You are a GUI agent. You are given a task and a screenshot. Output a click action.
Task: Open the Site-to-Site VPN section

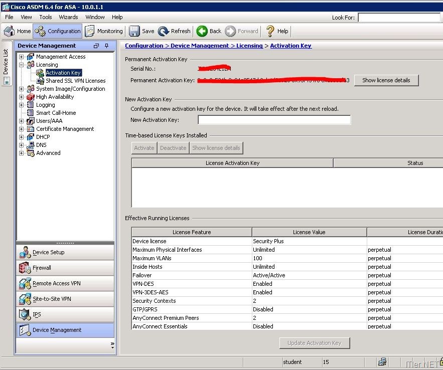[x=65, y=299]
